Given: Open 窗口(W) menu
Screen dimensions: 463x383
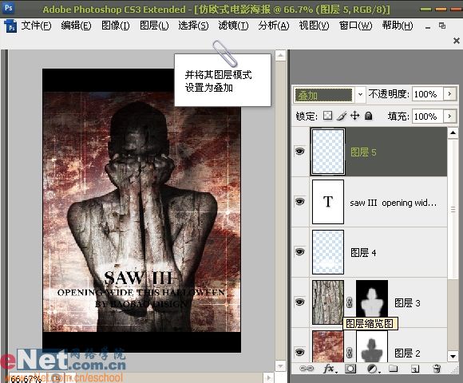Looking at the screenshot, I should coord(355,26).
